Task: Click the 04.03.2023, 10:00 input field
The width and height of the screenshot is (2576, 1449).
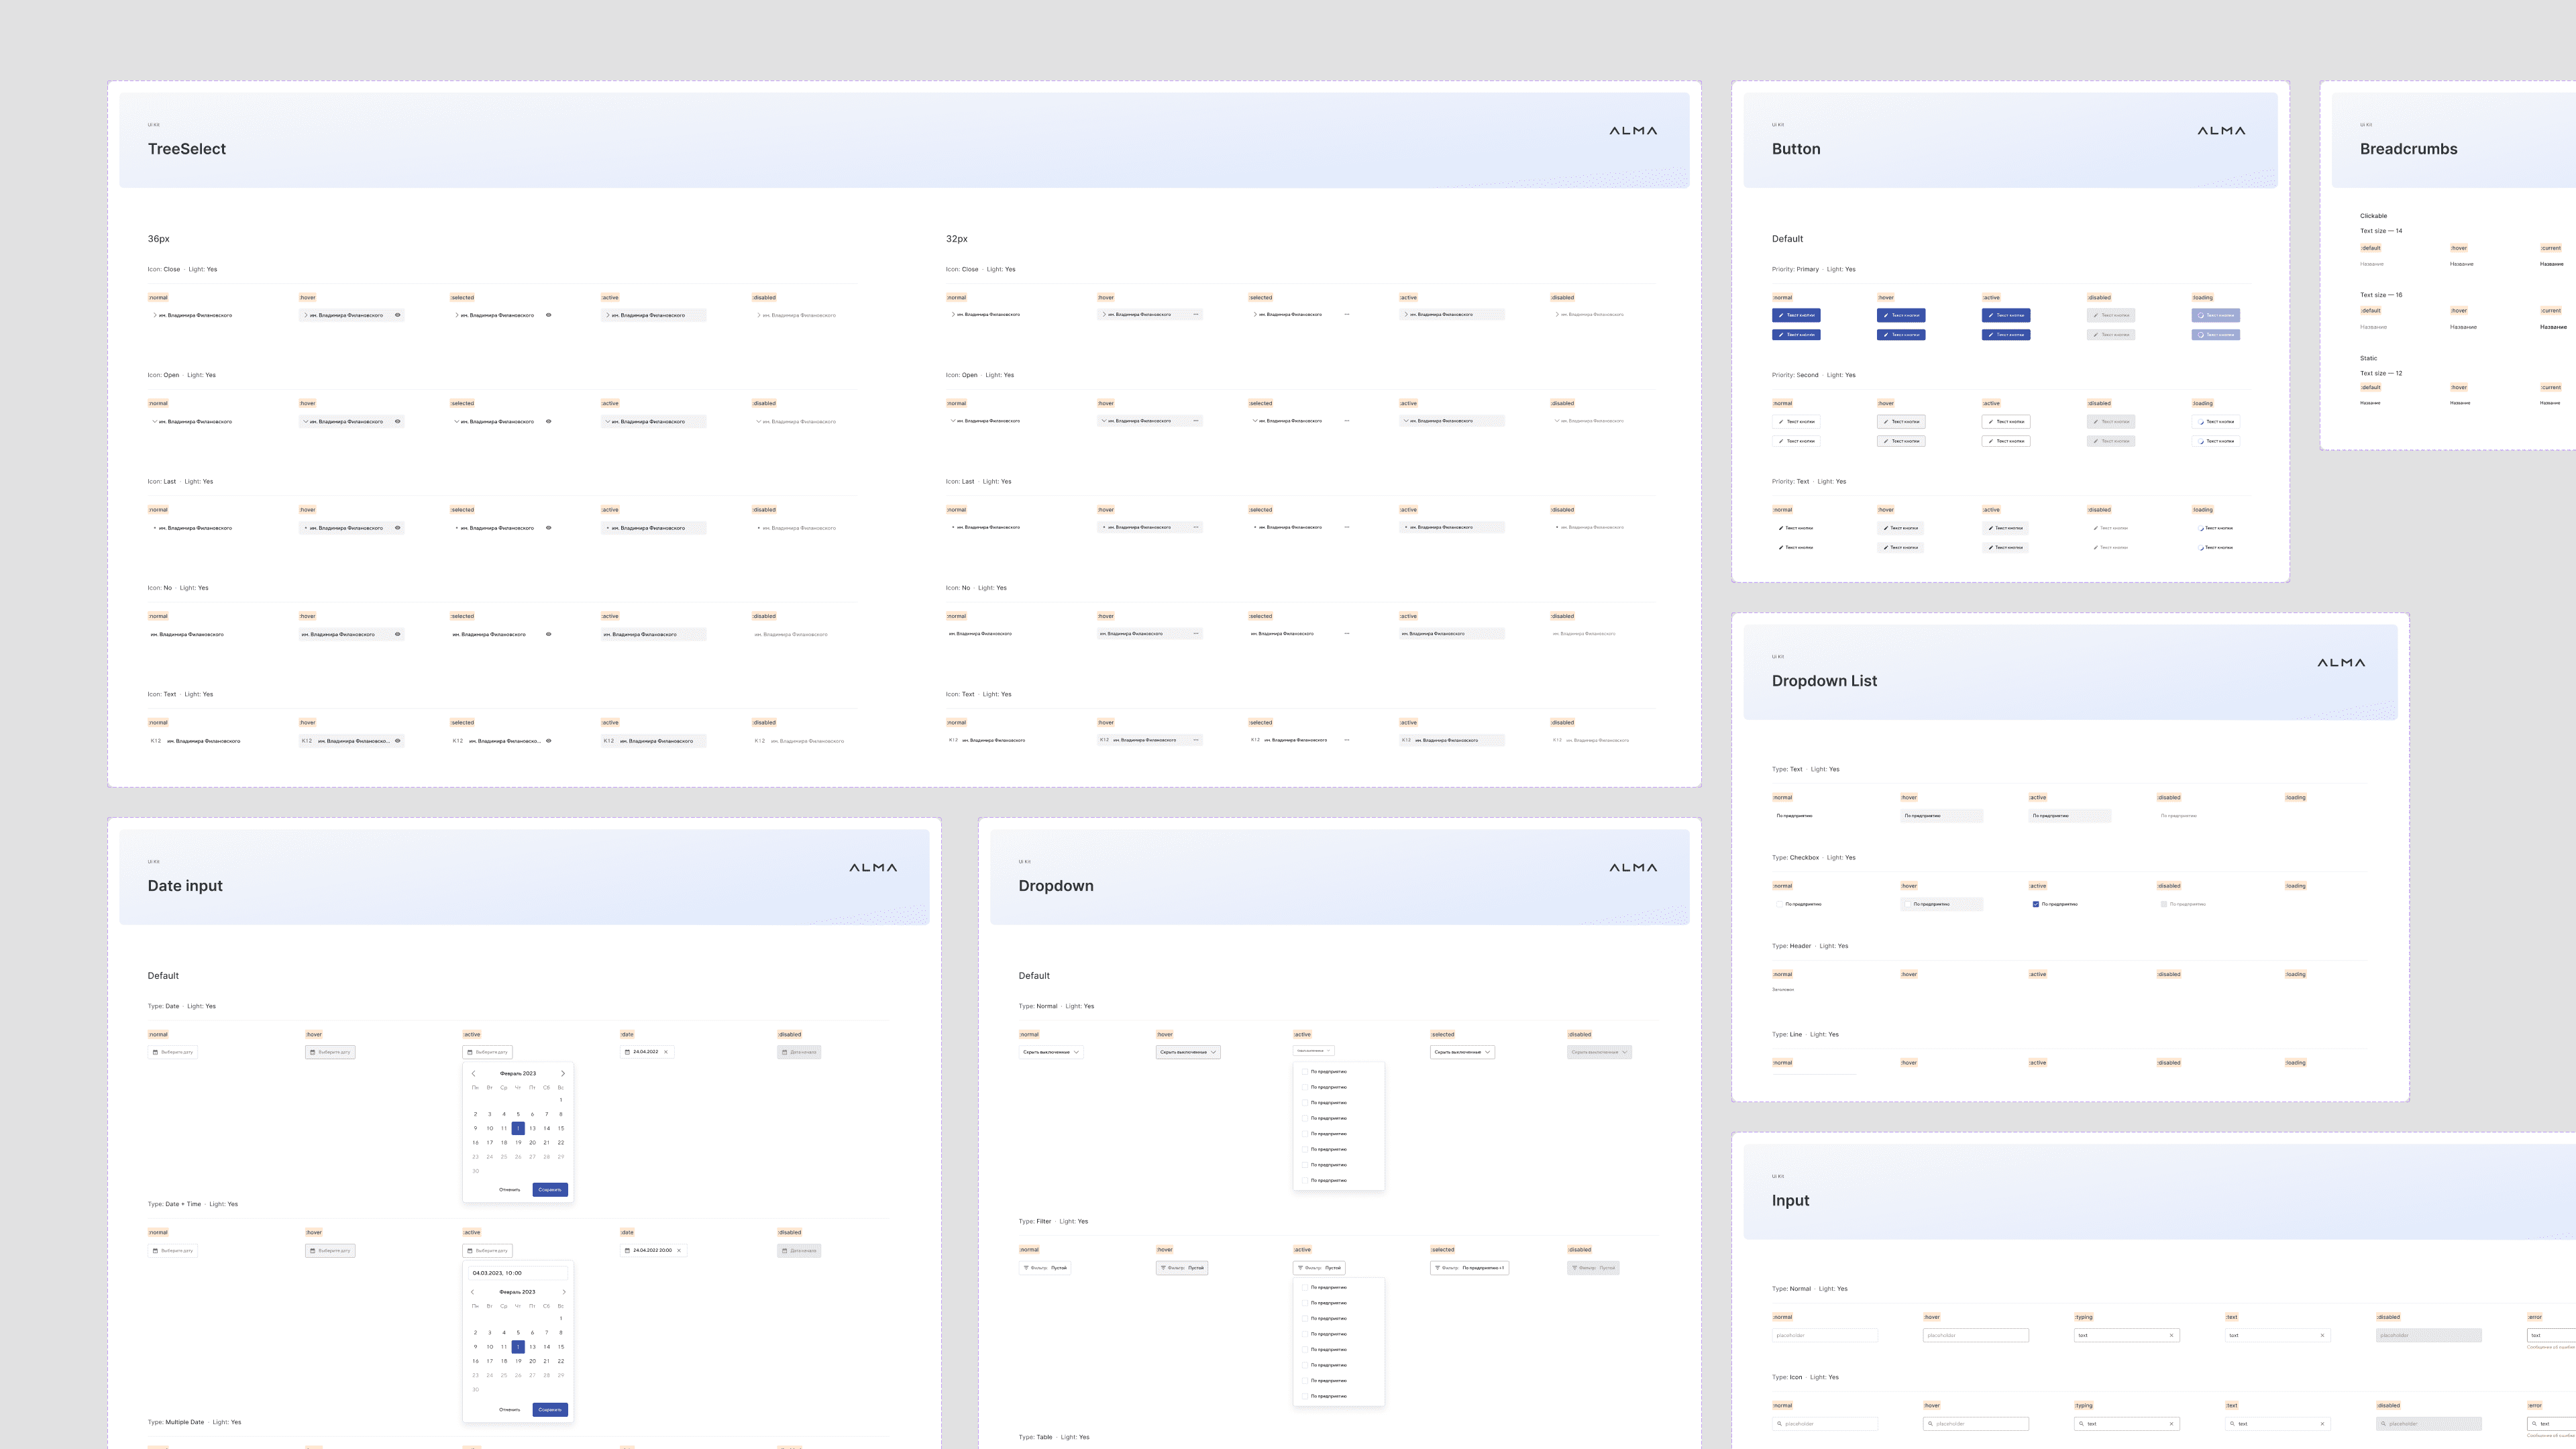Action: pos(517,1273)
